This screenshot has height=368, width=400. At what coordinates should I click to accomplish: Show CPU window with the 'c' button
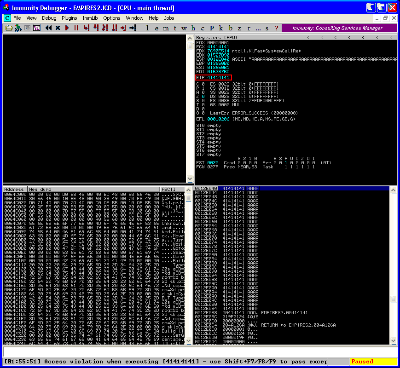coord(203,28)
